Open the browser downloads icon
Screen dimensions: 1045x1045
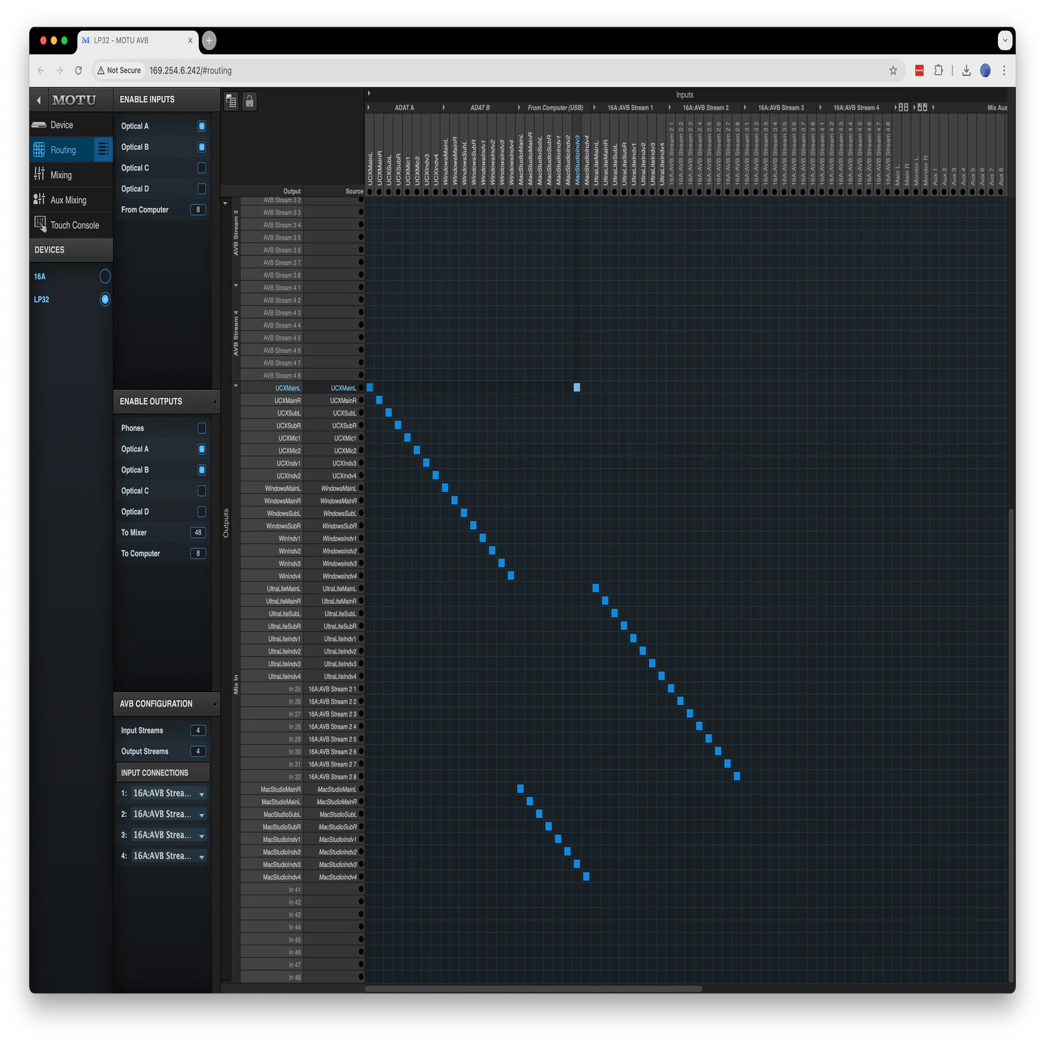966,71
